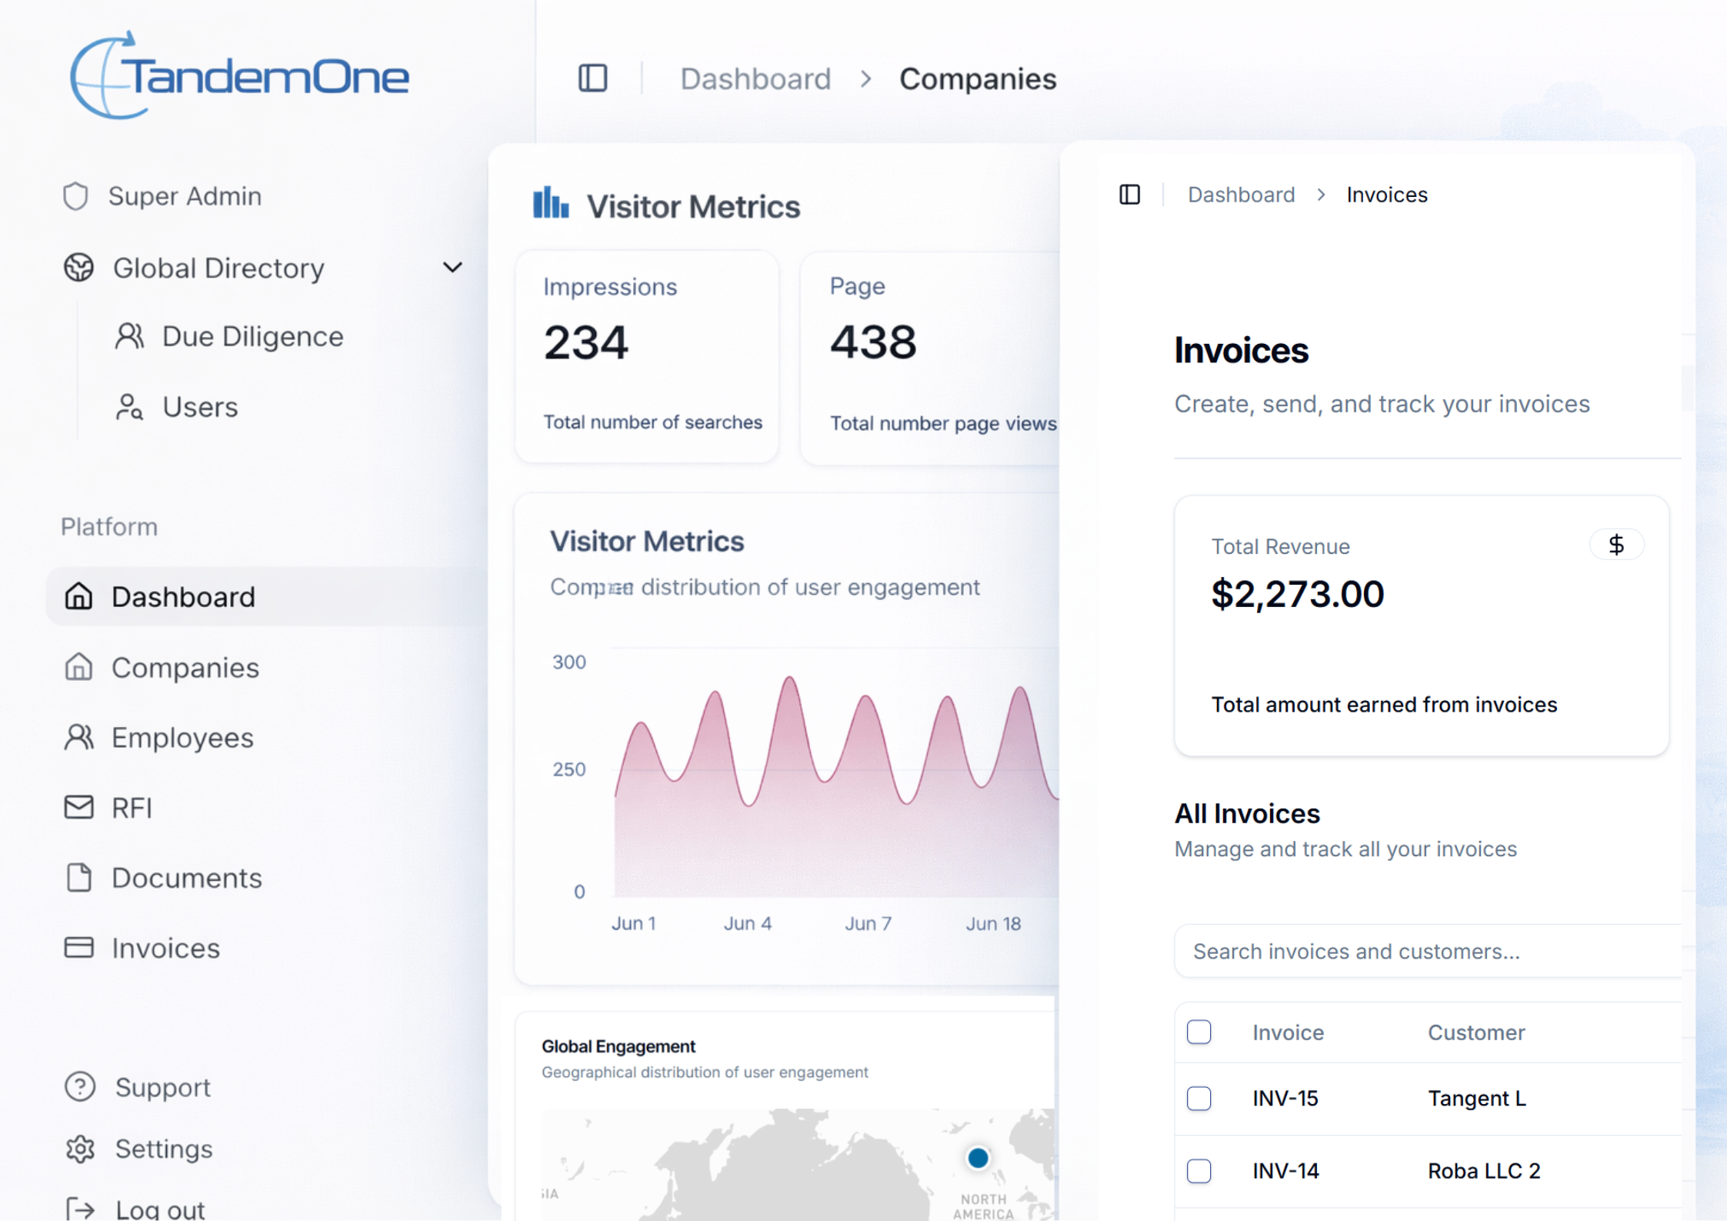Screen dimensions: 1727x1221
Task: Click the sidebar toggle icon beside Dashboard breadcrumb
Action: click(592, 78)
